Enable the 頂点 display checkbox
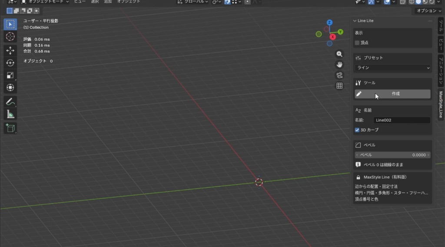This screenshot has width=445, height=247. click(357, 43)
